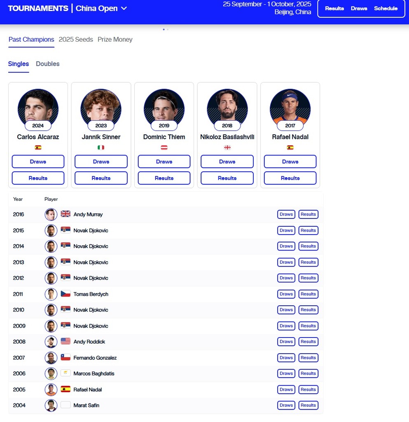Open Draws in the top header

coord(359,8)
